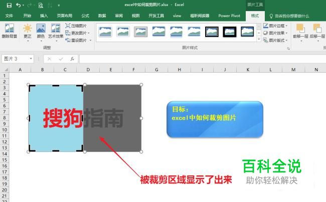Apply the sixth picture style thumbnail

194,32
